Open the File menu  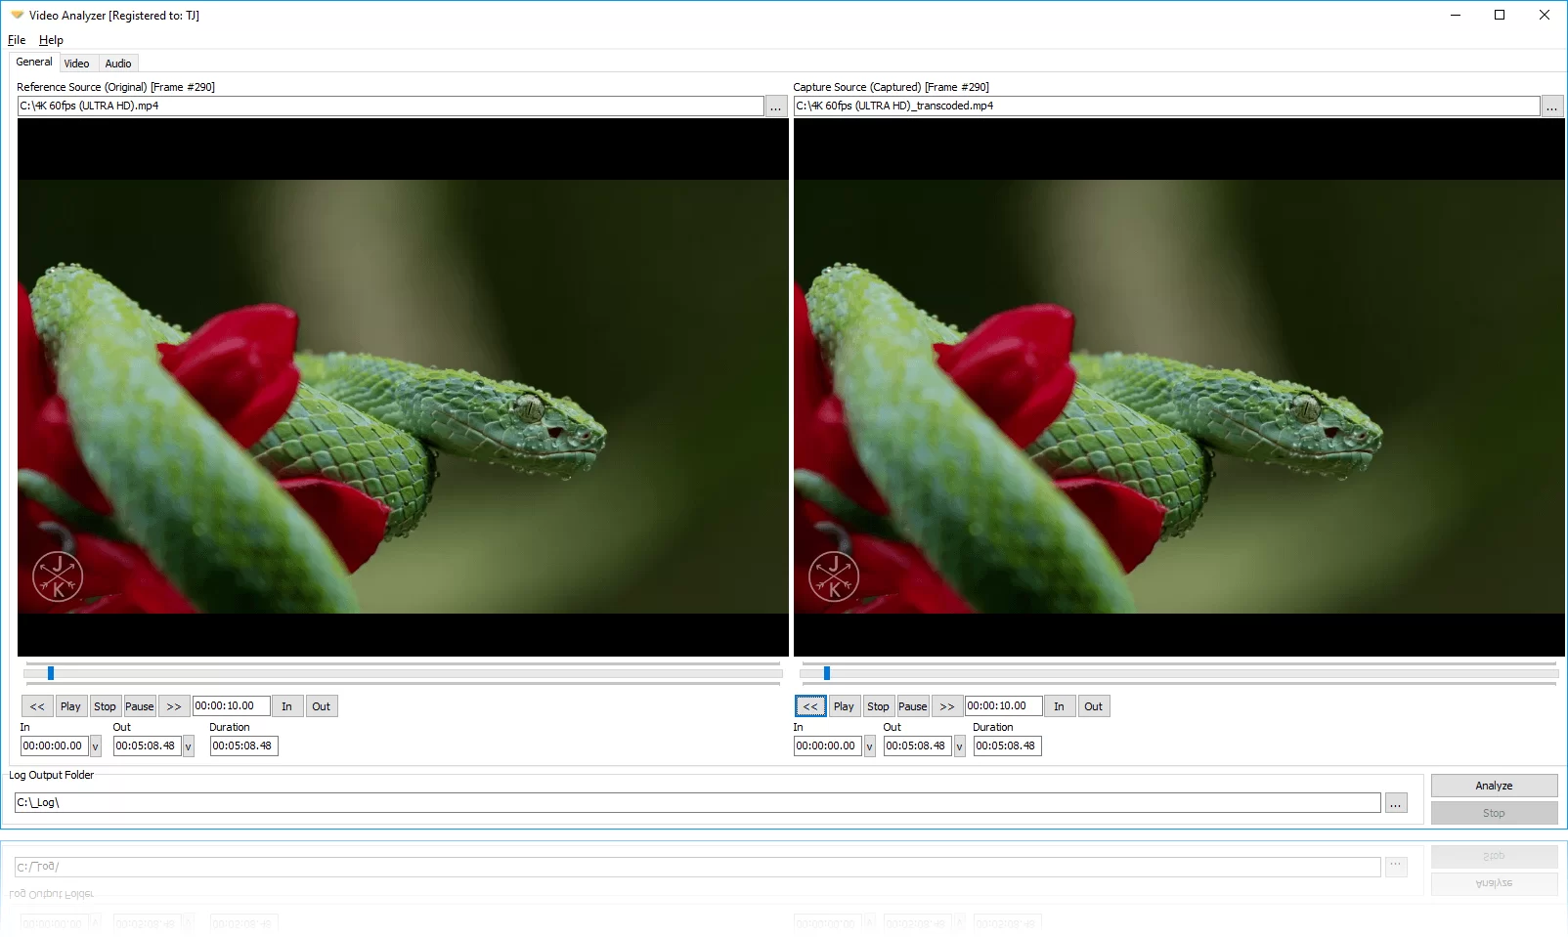click(16, 40)
